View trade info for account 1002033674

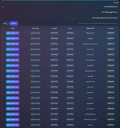13,92
